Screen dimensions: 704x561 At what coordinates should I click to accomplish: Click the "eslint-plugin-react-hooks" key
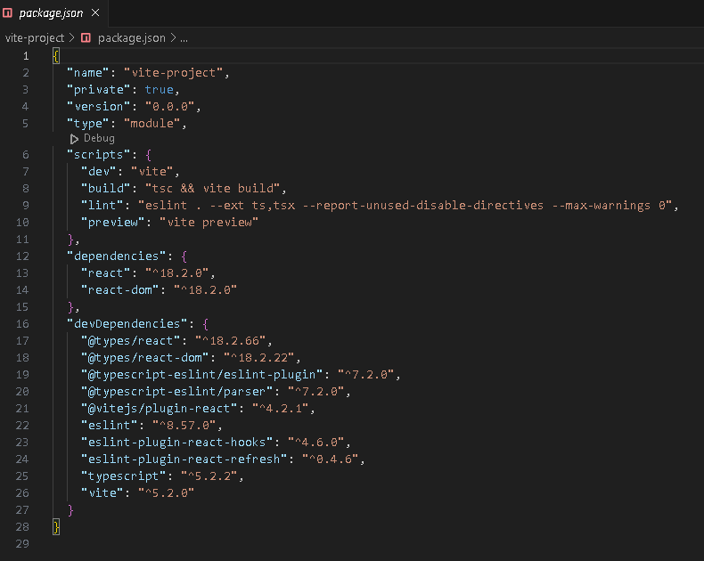click(177, 443)
